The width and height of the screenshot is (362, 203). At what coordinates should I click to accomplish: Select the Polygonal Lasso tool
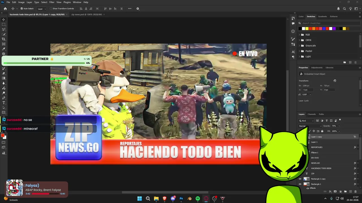coord(4,29)
